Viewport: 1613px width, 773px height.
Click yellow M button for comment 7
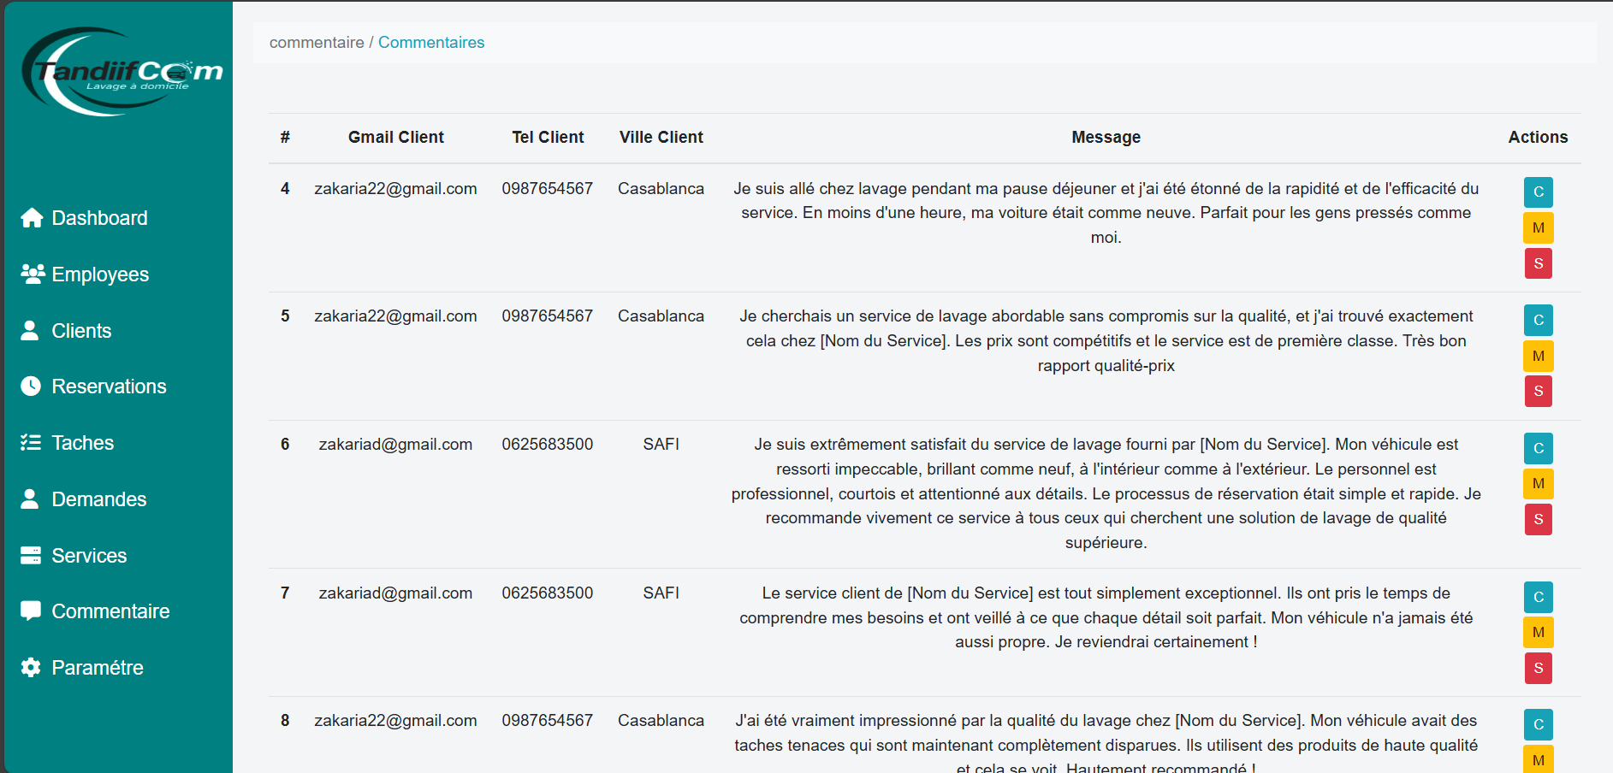coord(1539,632)
